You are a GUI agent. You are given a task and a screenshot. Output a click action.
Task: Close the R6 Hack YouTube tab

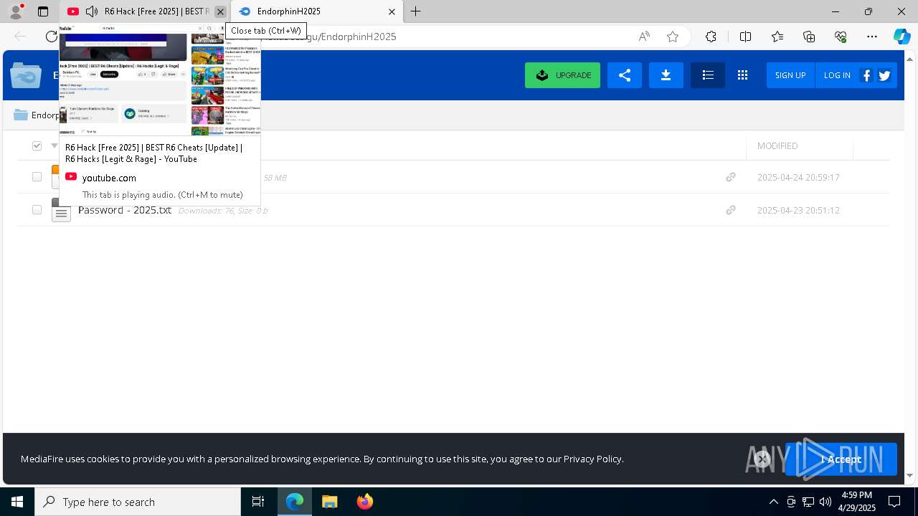click(x=220, y=11)
